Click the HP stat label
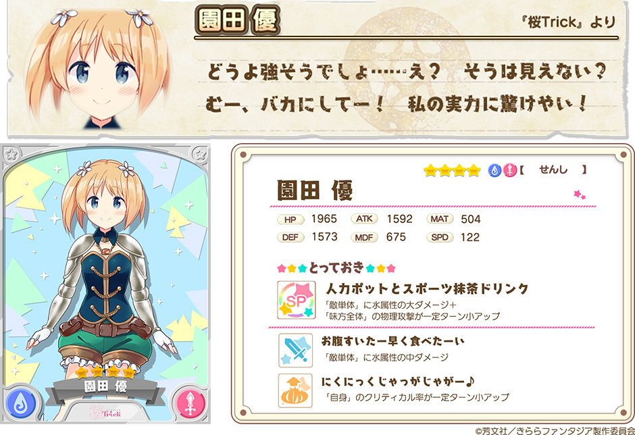635x435 pixels. click(290, 220)
